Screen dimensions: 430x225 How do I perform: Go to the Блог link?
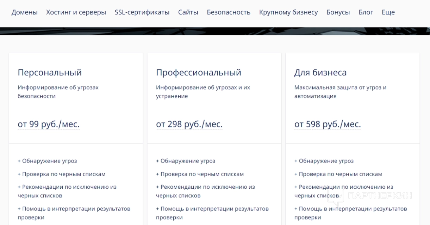pyautogui.click(x=366, y=12)
